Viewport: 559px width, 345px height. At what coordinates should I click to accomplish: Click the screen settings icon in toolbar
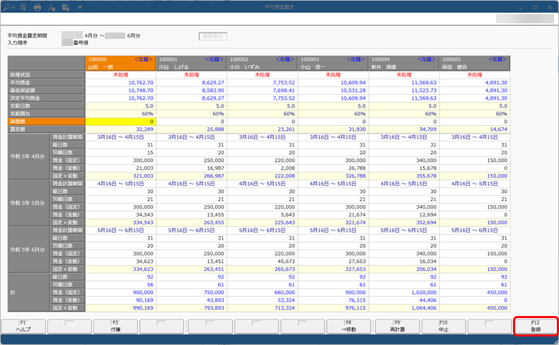[66, 6]
